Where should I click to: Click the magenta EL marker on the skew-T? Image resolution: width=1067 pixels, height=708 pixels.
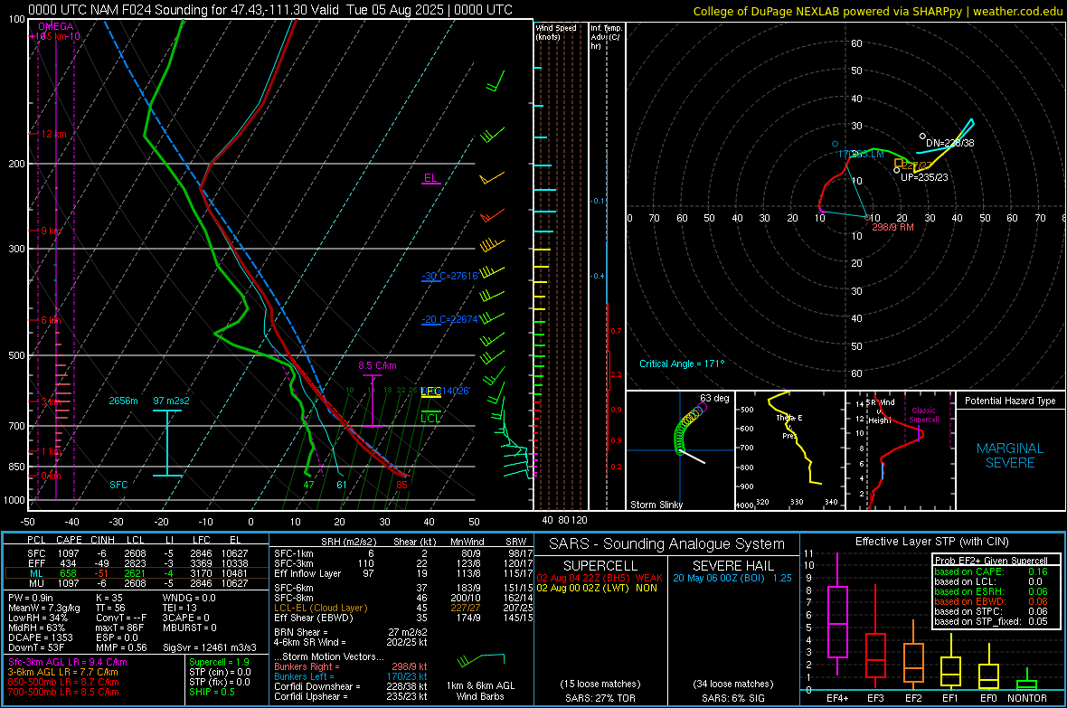click(x=430, y=178)
